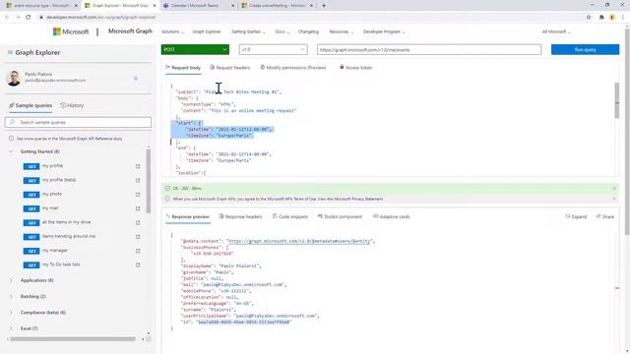The image size is (630, 354).
Task: Select the Request body tab
Action: coord(183,68)
